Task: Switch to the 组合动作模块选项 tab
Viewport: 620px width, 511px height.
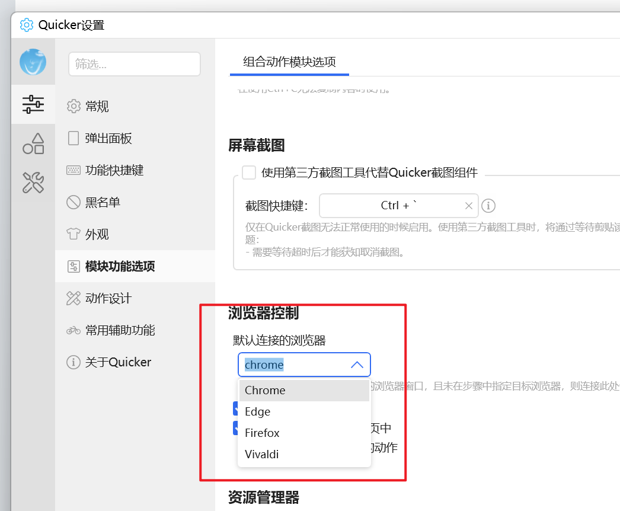Action: point(289,62)
